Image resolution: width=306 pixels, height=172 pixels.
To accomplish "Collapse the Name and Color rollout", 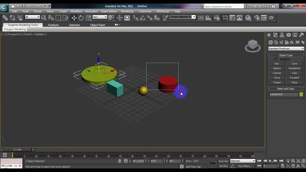I will click(x=286, y=89).
